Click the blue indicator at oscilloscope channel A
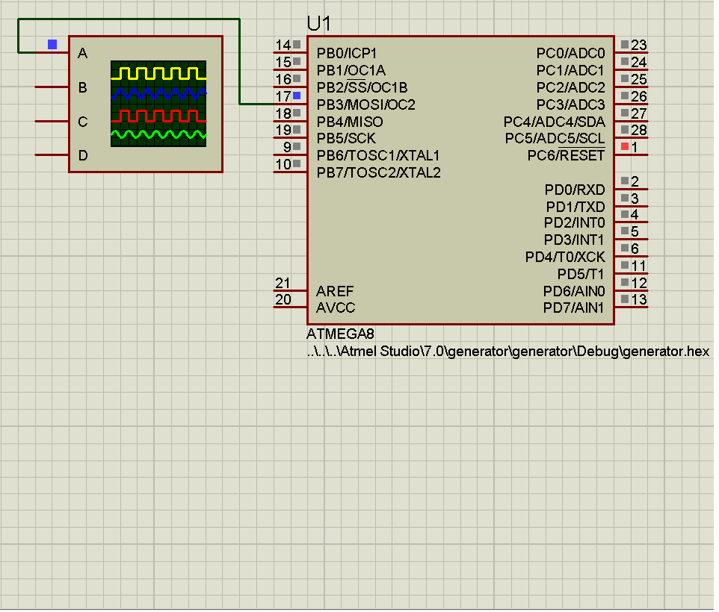Screen dimensions: 719x612 pos(52,44)
